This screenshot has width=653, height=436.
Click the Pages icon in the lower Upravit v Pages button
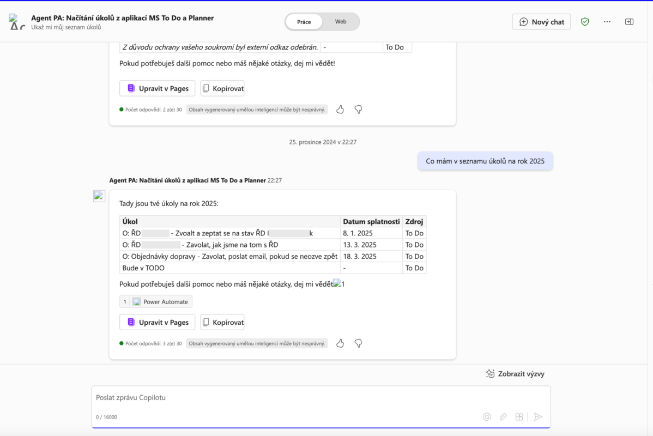[x=131, y=322]
